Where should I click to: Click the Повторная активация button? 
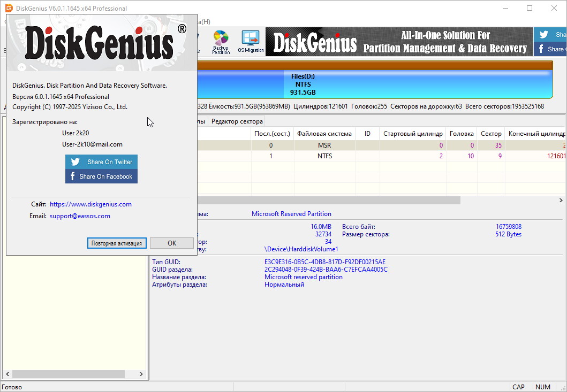[116, 243]
